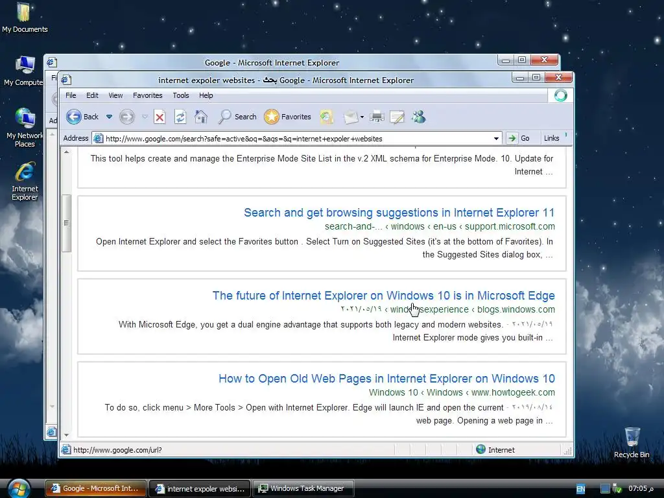The height and width of the screenshot is (498, 664).
Task: Click the 07:05 clock in taskbar
Action: (x=641, y=488)
